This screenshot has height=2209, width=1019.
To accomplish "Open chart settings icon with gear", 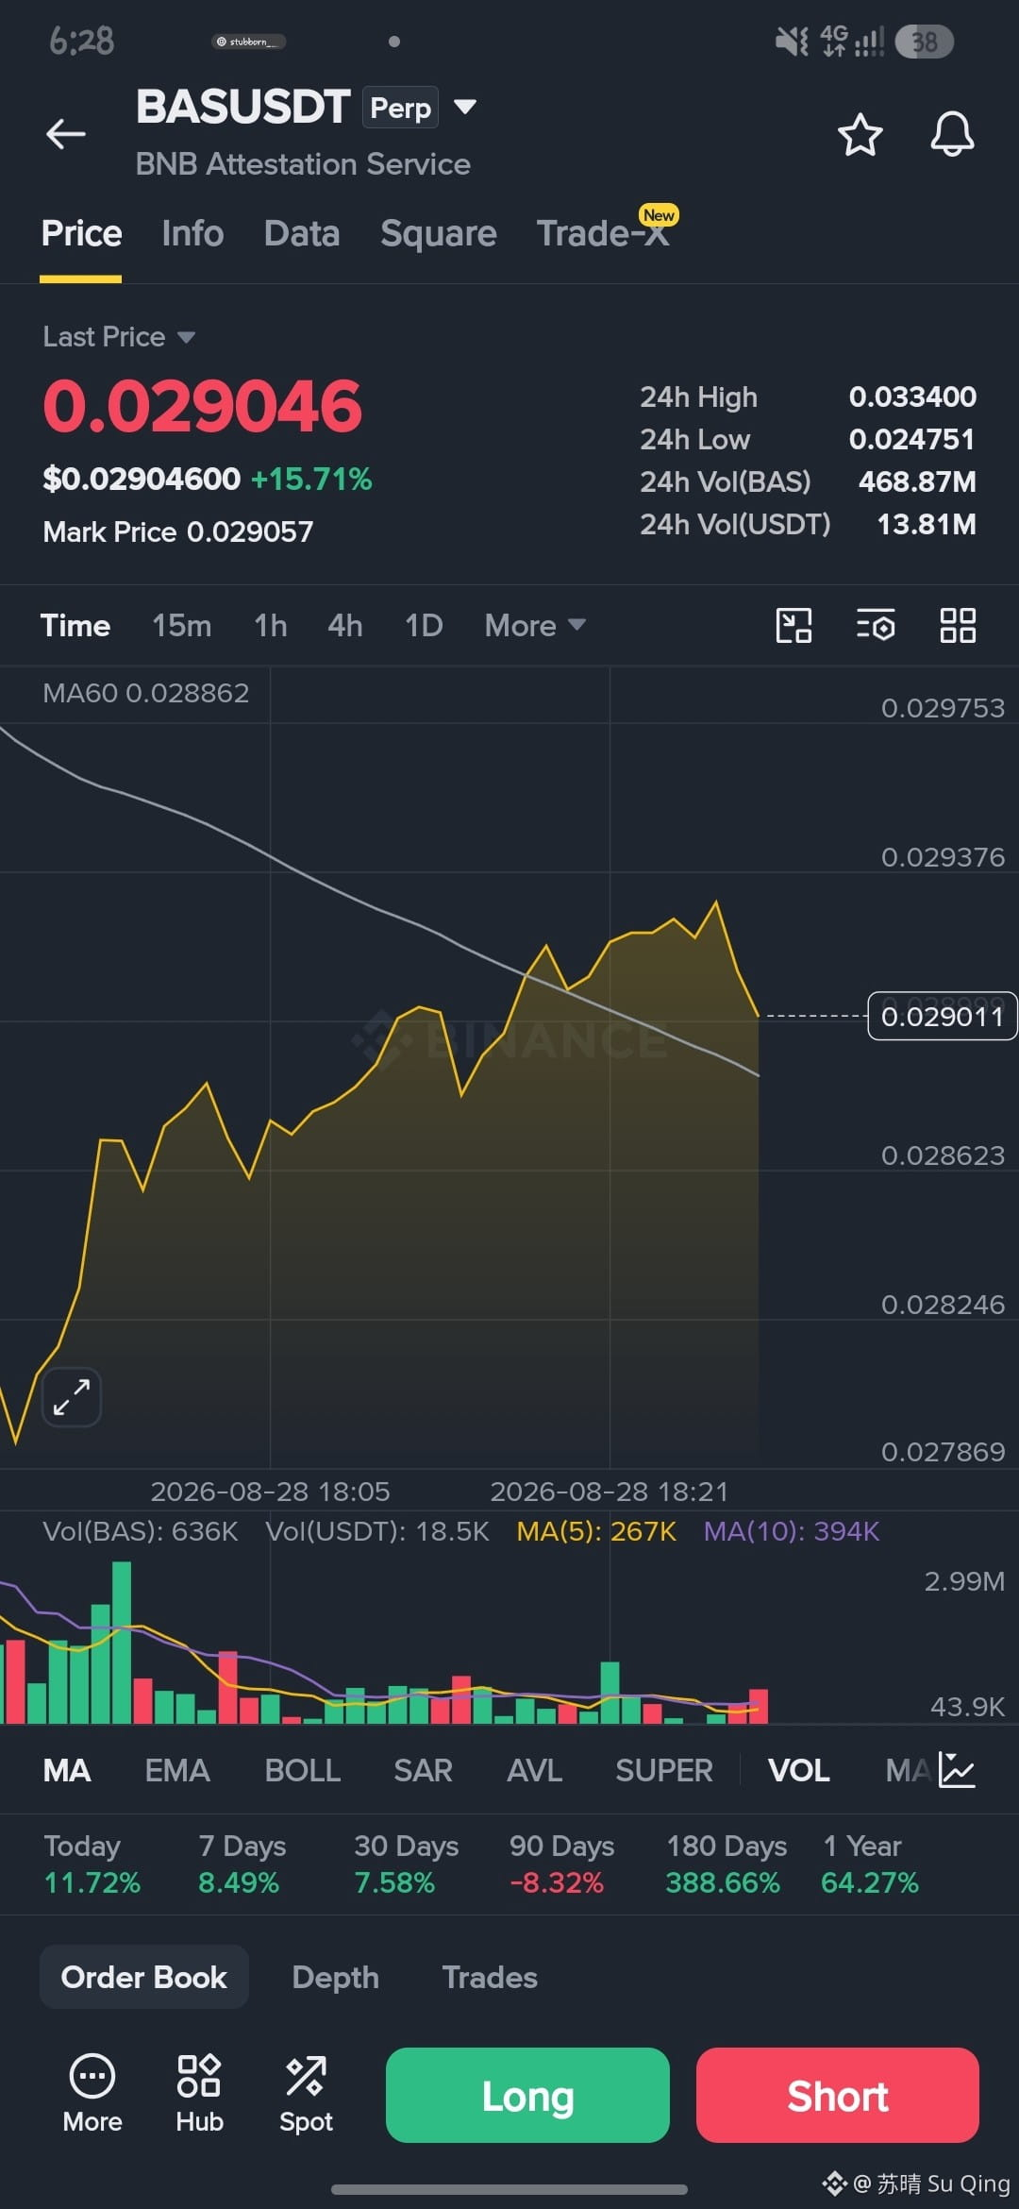I will point(876,625).
